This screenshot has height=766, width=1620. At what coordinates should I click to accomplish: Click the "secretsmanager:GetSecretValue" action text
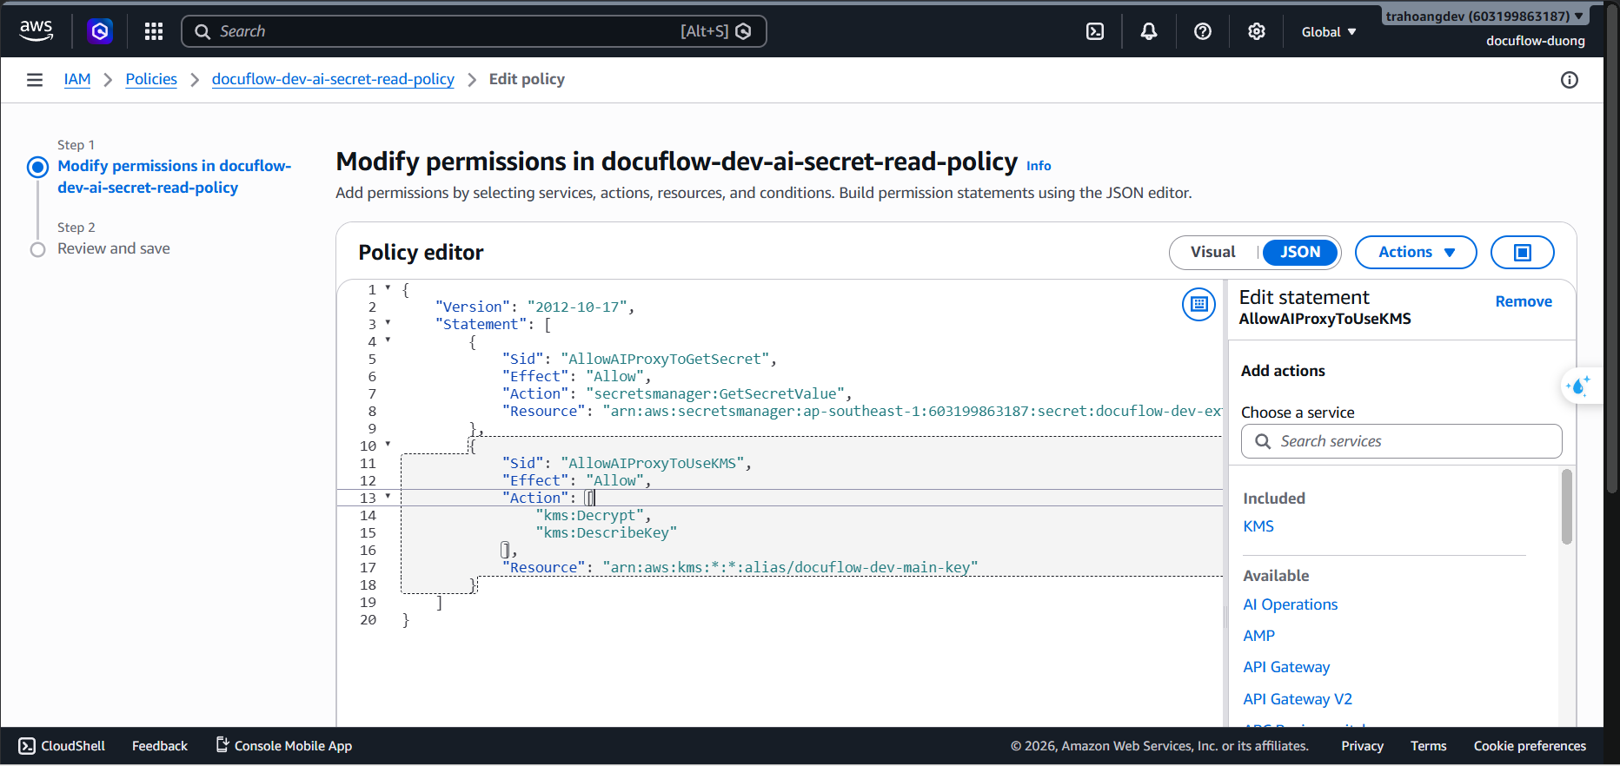(x=717, y=394)
